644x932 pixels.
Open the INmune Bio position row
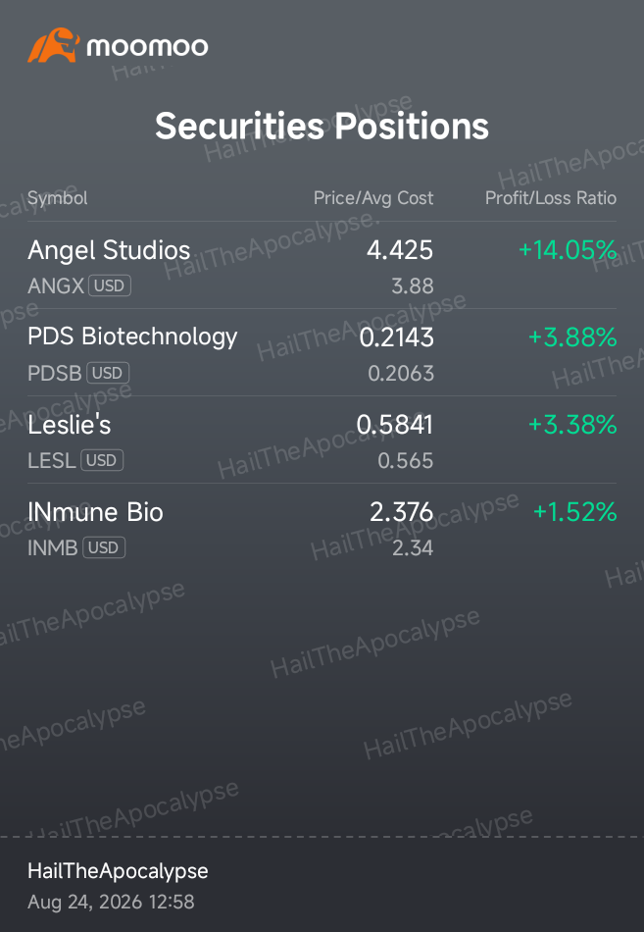pyautogui.click(x=322, y=527)
